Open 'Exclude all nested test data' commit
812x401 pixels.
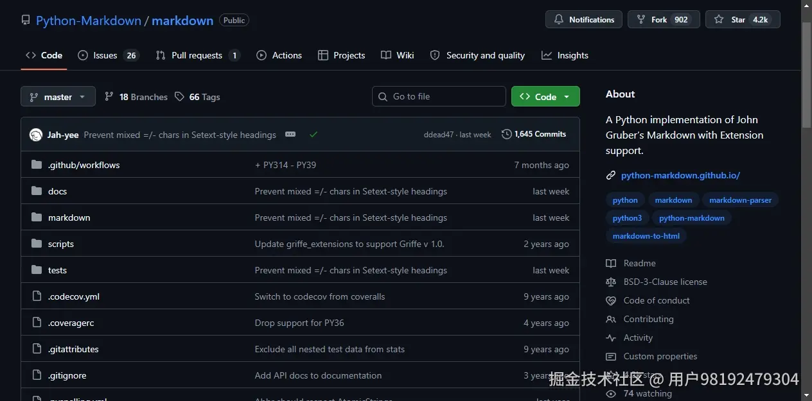pos(330,349)
